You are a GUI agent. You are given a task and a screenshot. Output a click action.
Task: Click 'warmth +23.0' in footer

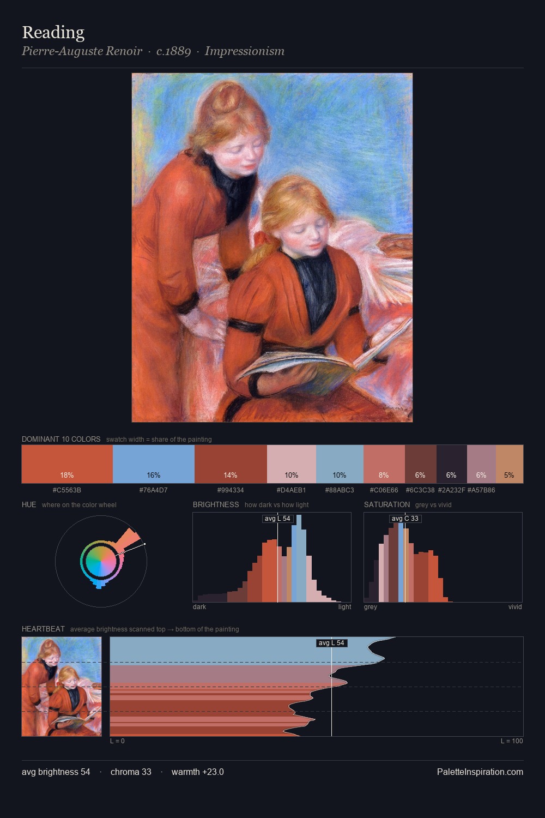(198, 772)
